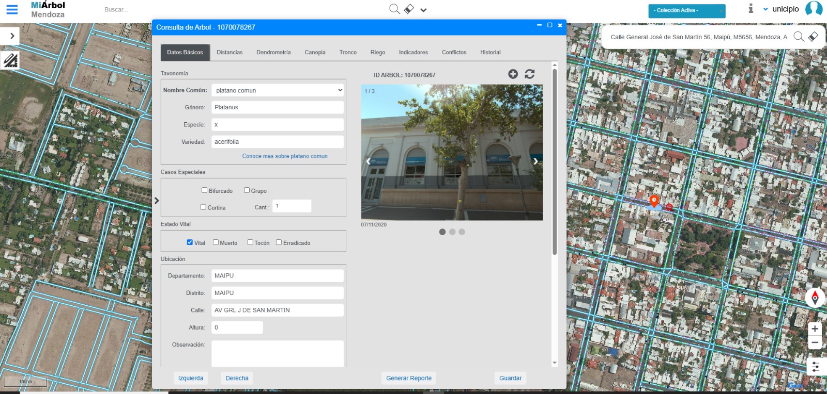This screenshot has height=394, width=827.
Task: Show next tree photo
Action: pos(535,161)
